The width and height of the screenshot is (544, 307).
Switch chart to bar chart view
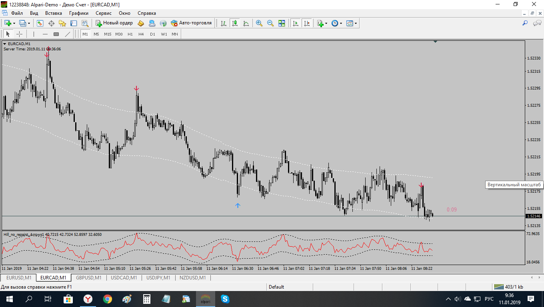pos(224,23)
